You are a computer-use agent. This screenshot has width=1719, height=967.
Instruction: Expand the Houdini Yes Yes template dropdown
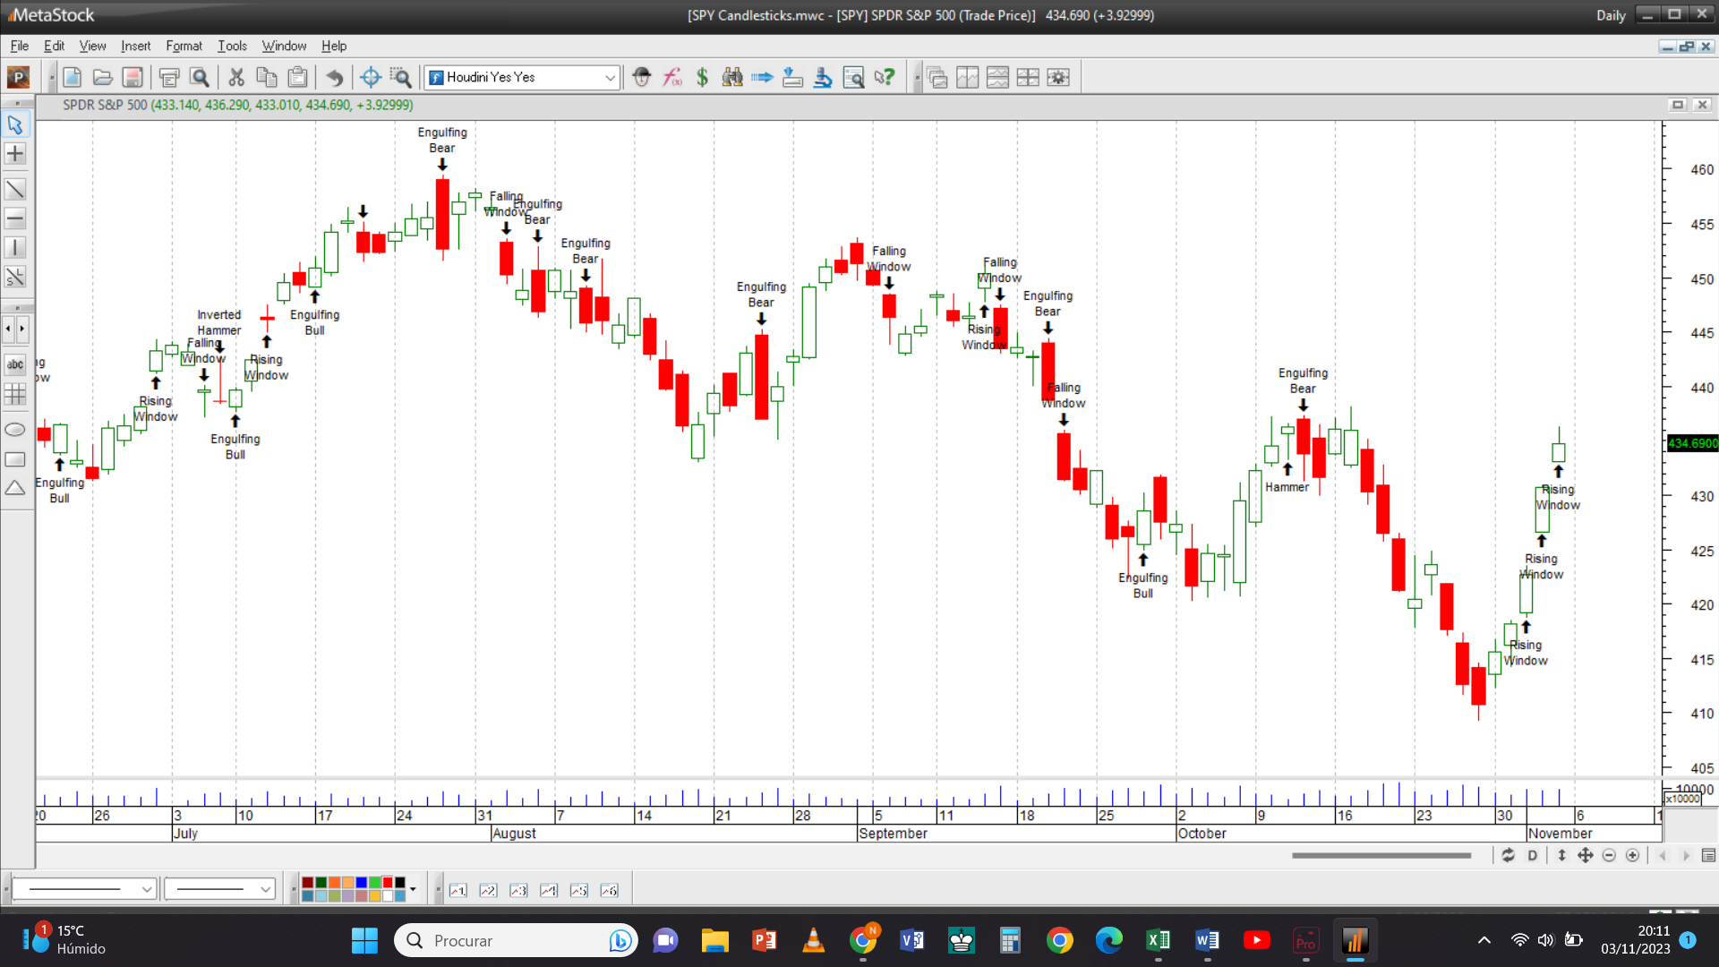click(610, 78)
